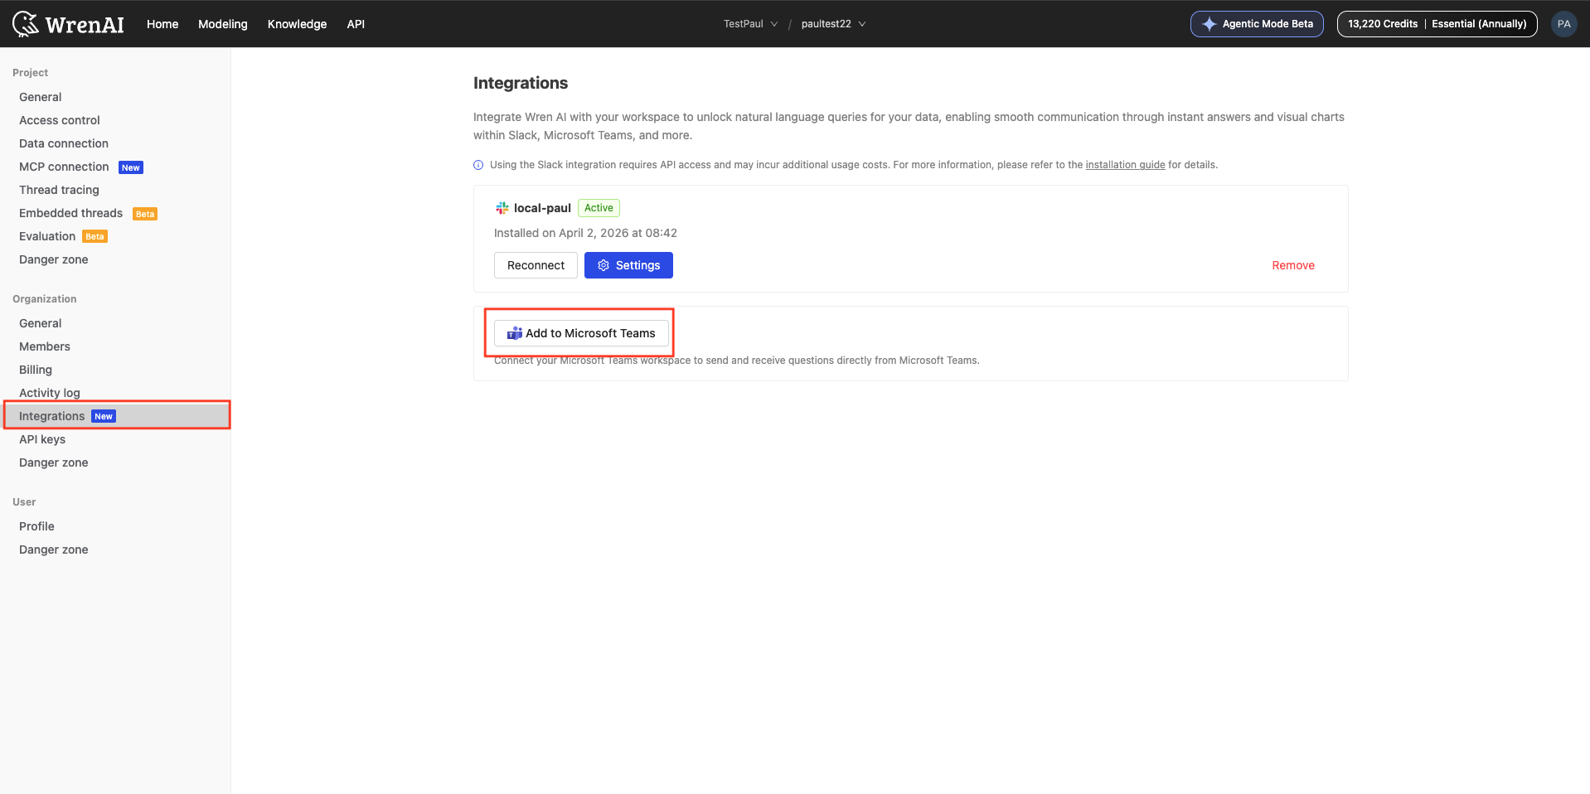Select Integrations in sidebar

click(115, 416)
